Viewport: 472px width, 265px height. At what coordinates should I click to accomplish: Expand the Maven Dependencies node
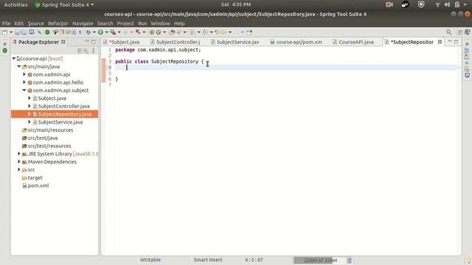pyautogui.click(x=19, y=162)
